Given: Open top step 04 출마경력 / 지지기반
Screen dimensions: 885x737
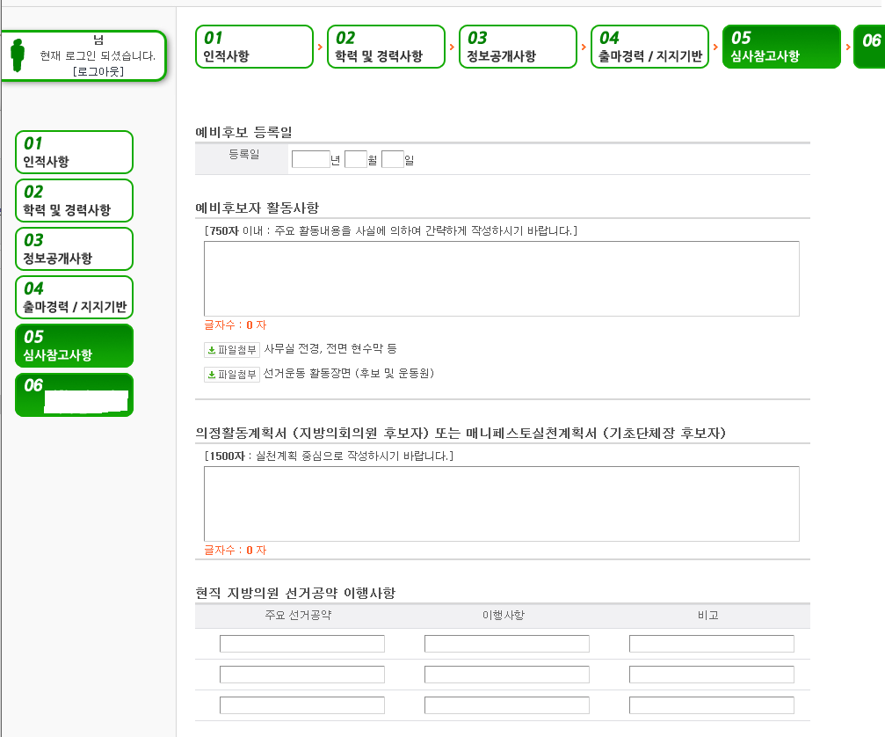Looking at the screenshot, I should (649, 47).
